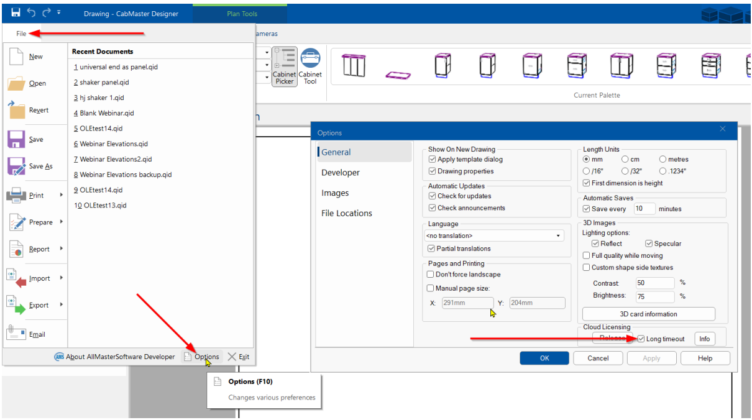The image size is (752, 420).
Task: Enable the Long timeout checkbox
Action: [641, 339]
